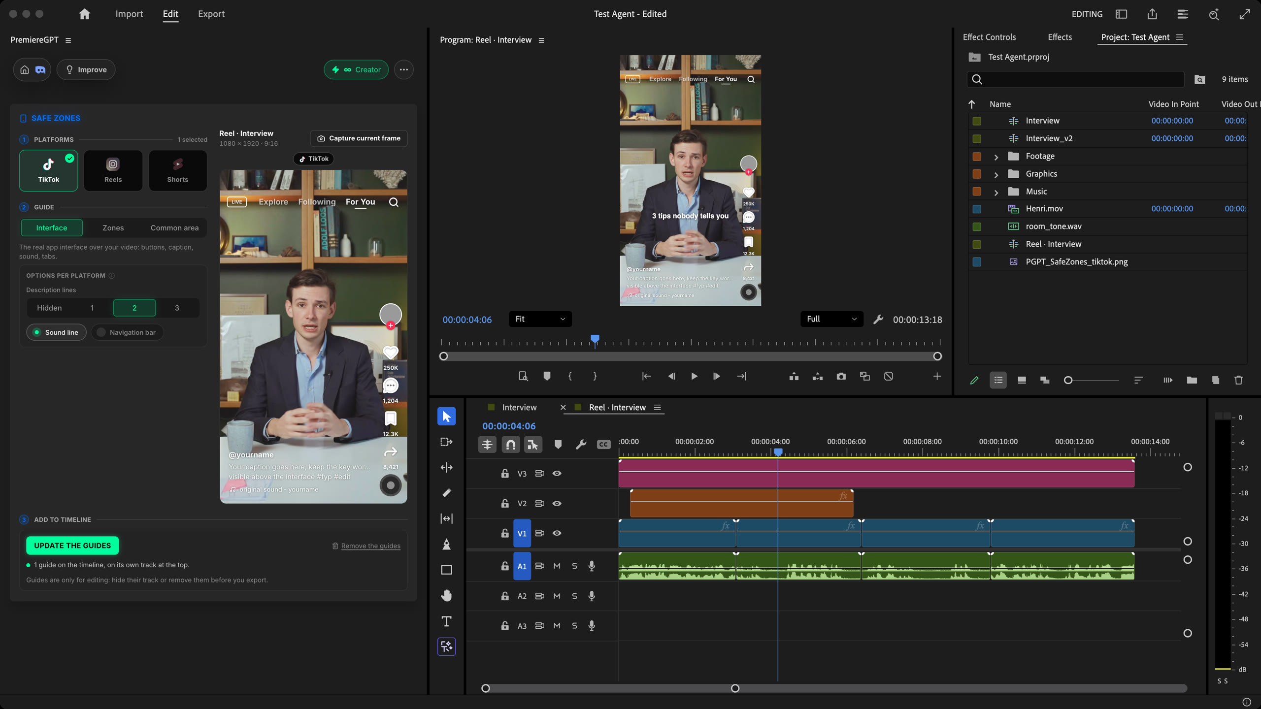Click the Discord icon in PremiereGPT
1261x709 pixels.
click(x=40, y=69)
